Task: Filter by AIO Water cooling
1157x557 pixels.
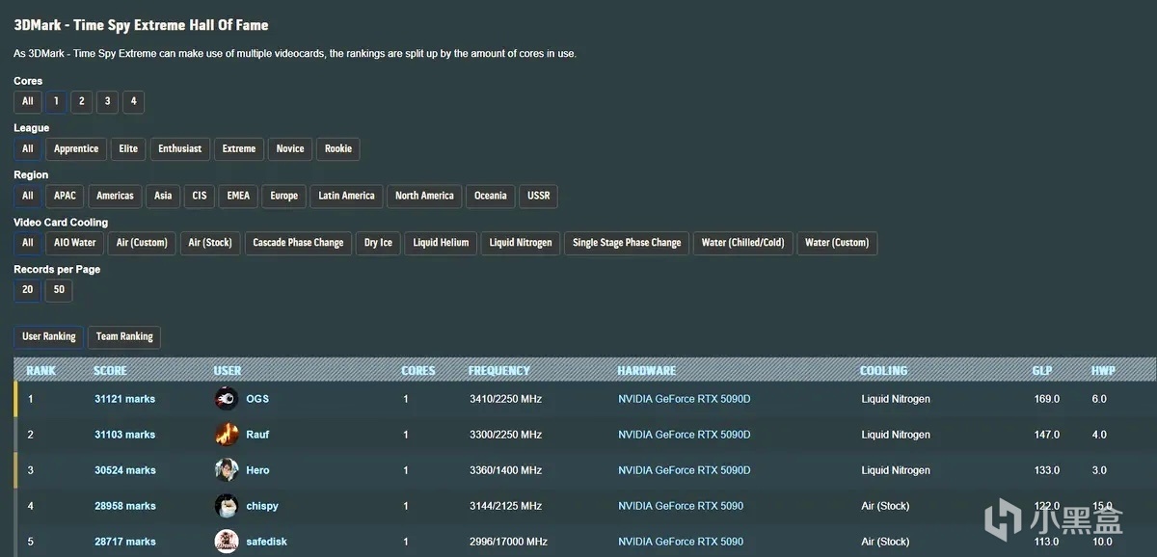Action: (74, 243)
